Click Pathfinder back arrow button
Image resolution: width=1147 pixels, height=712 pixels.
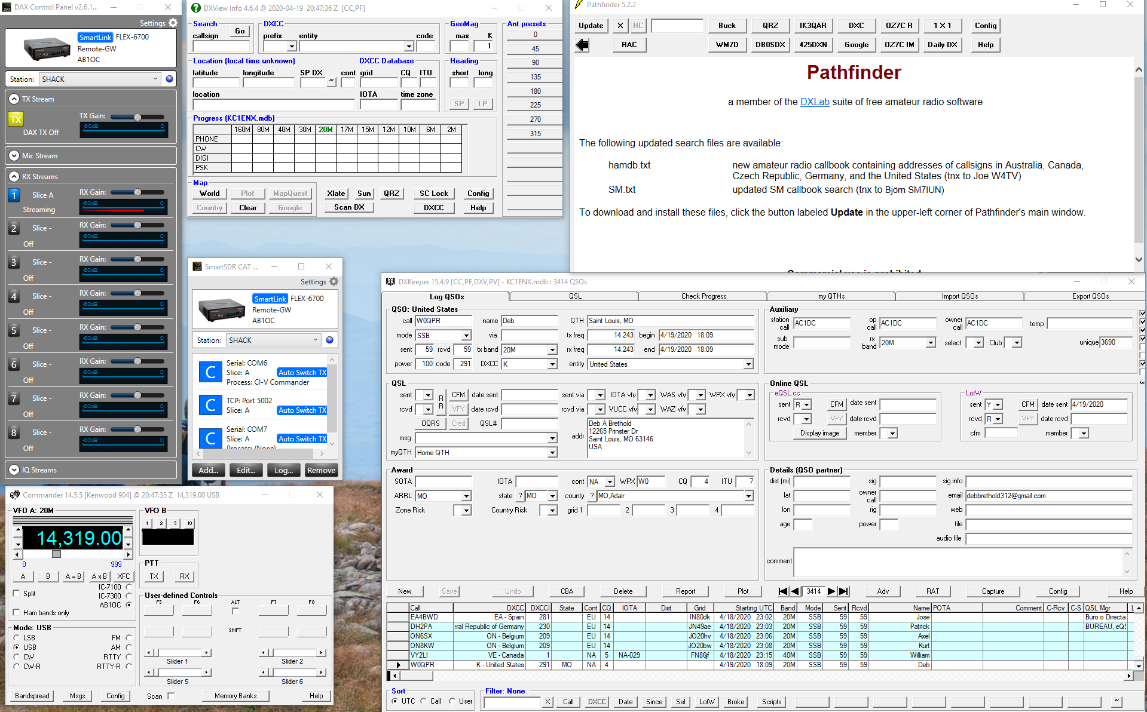(582, 45)
